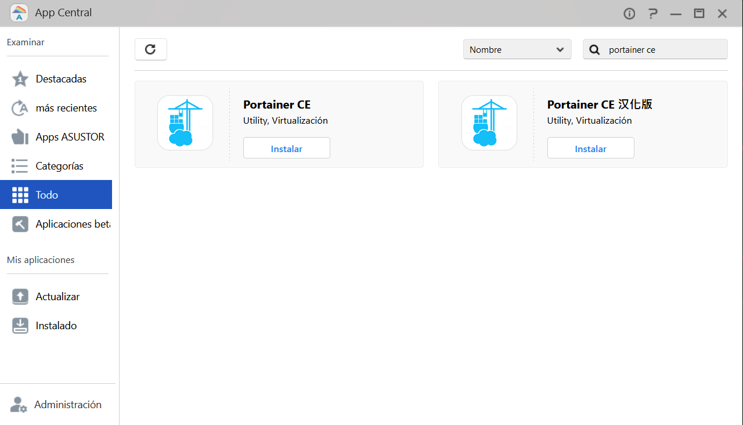Open the help question mark icon

click(652, 13)
